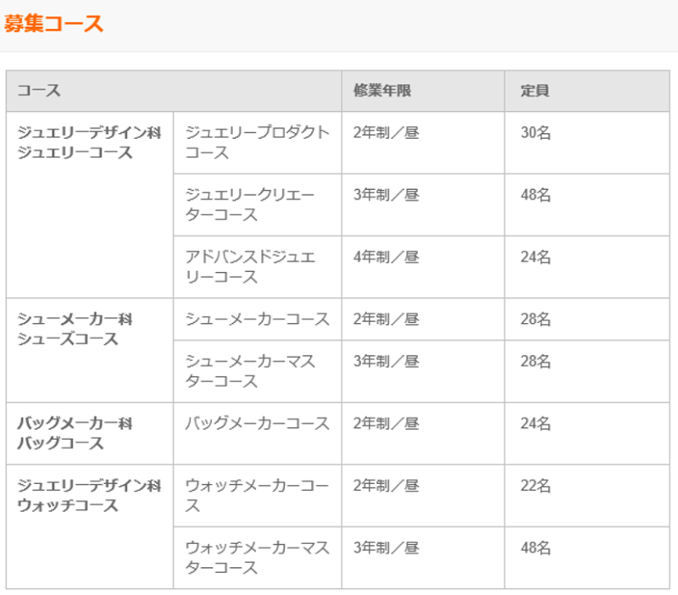This screenshot has height=595, width=678.
Task: Select the 4年制／昼 duration cell
Action: 423,267
